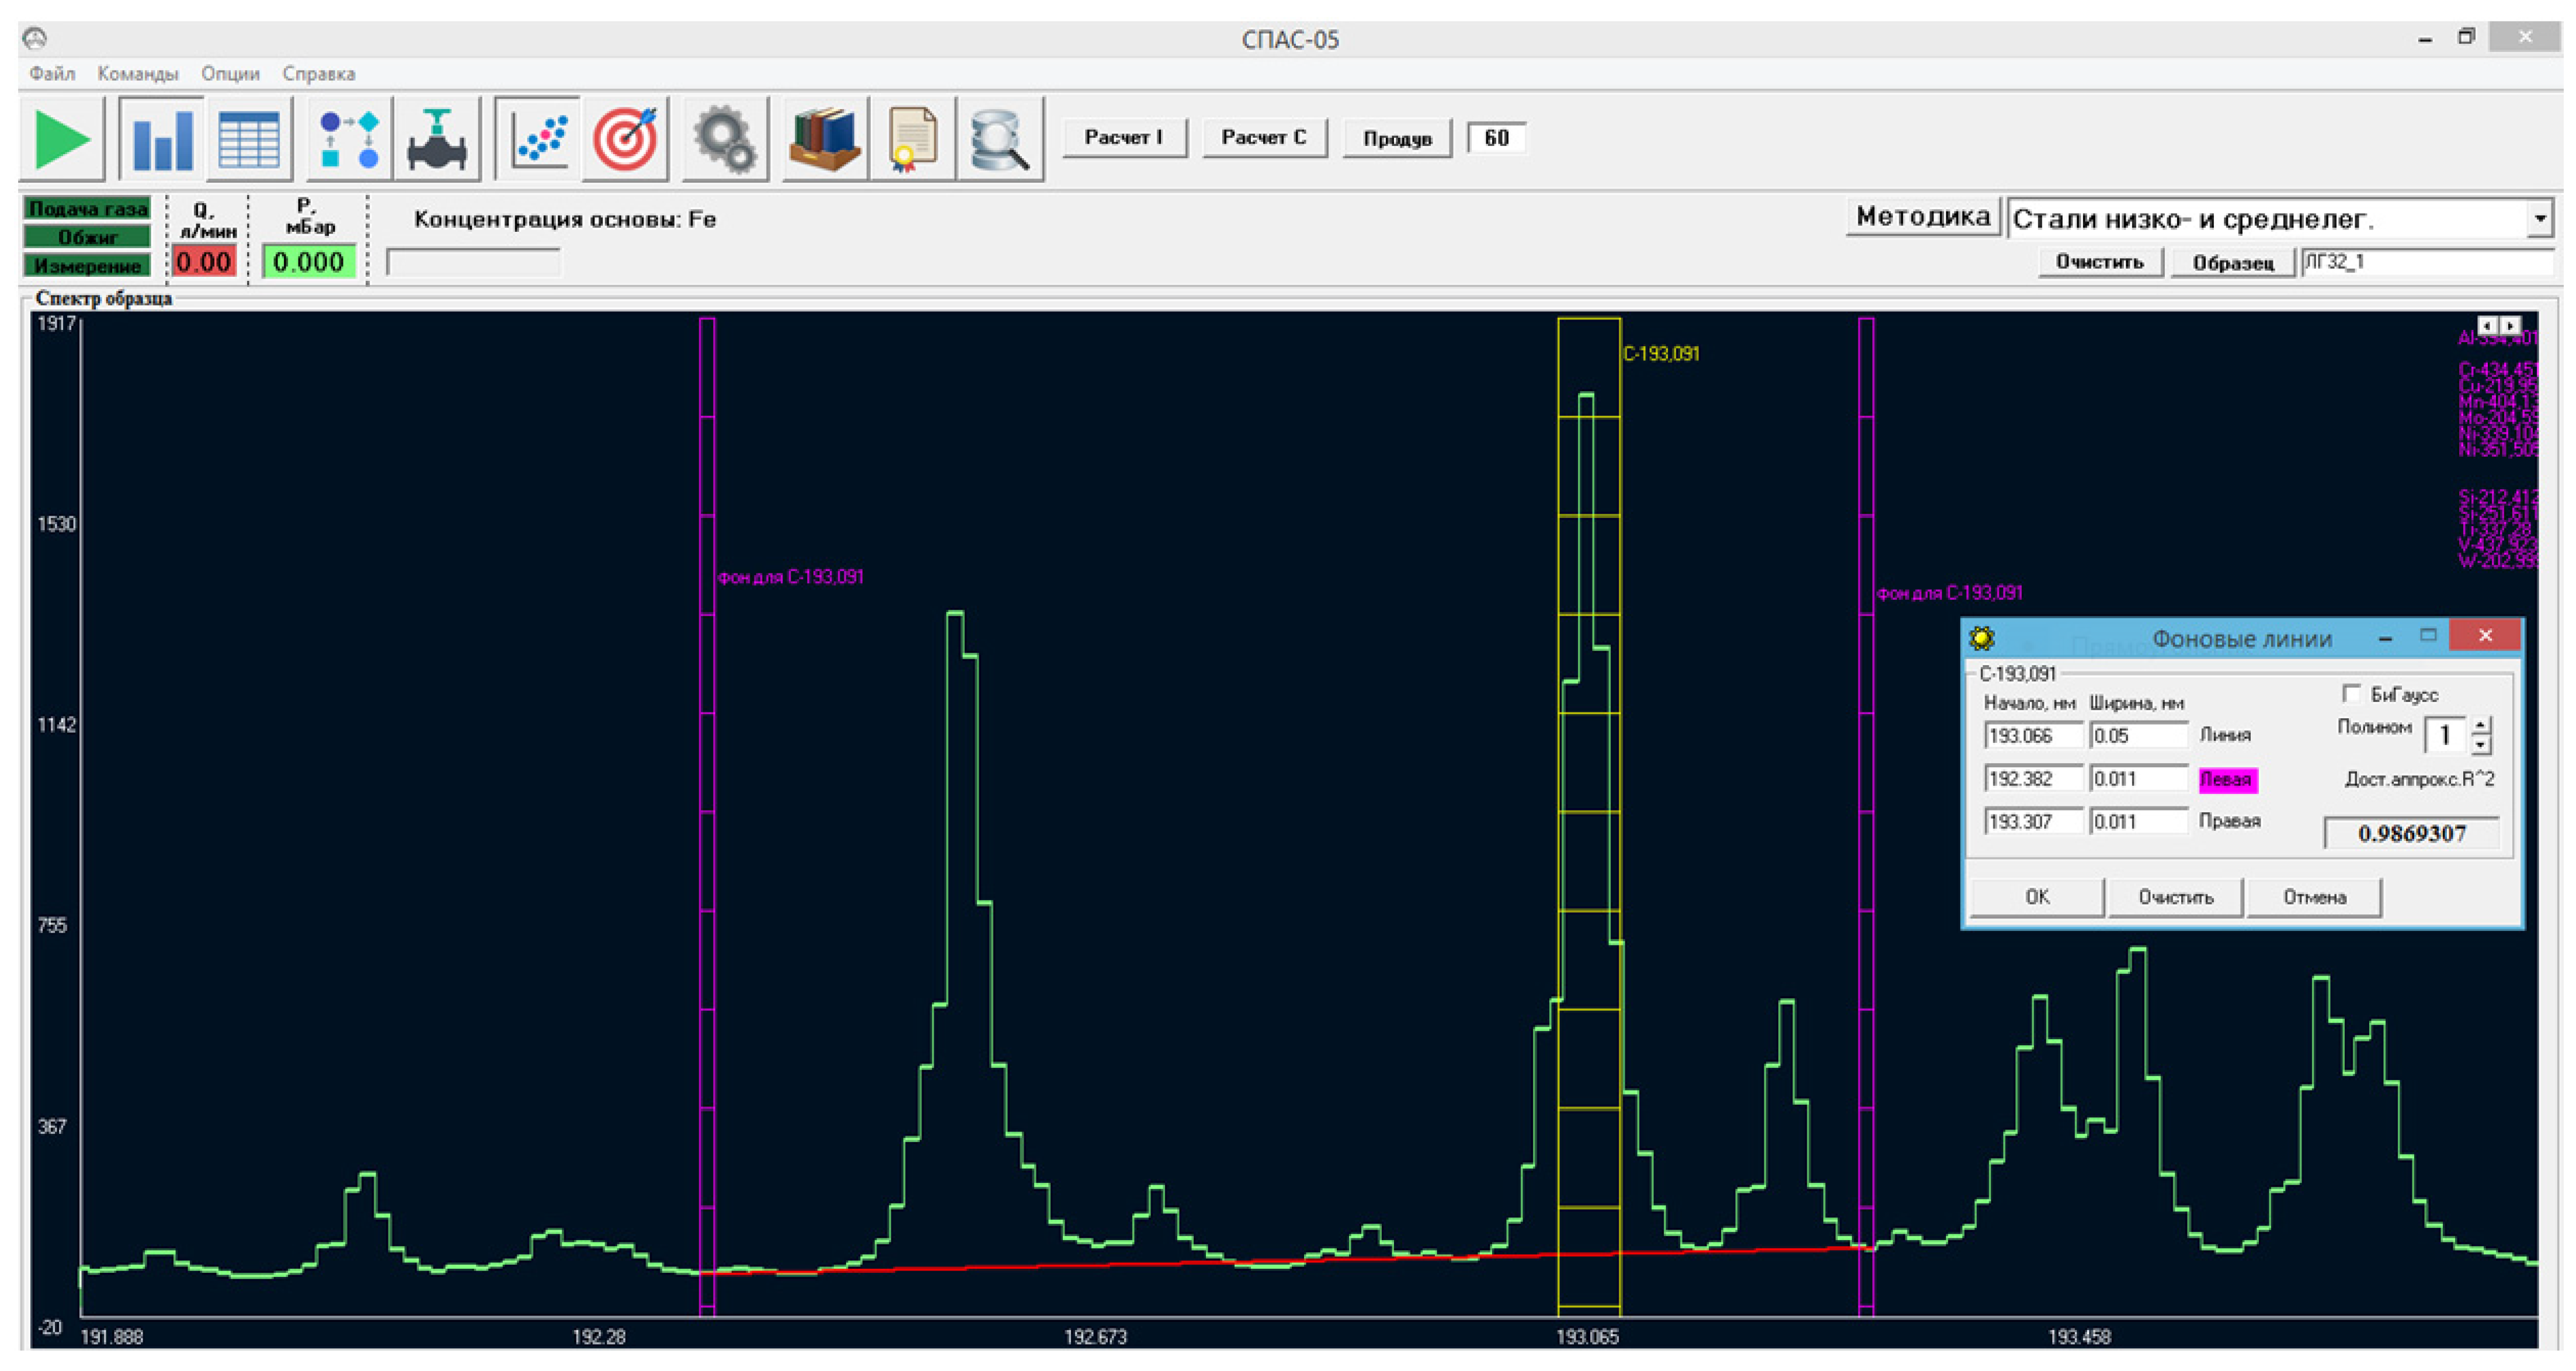Open the Команды menu
Viewport: 2576px width, 1371px height.
click(137, 74)
